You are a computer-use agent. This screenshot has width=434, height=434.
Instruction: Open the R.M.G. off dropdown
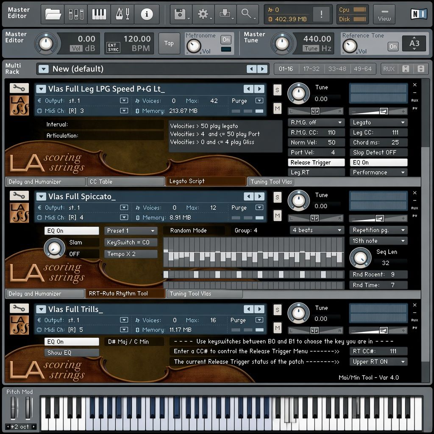pos(316,122)
